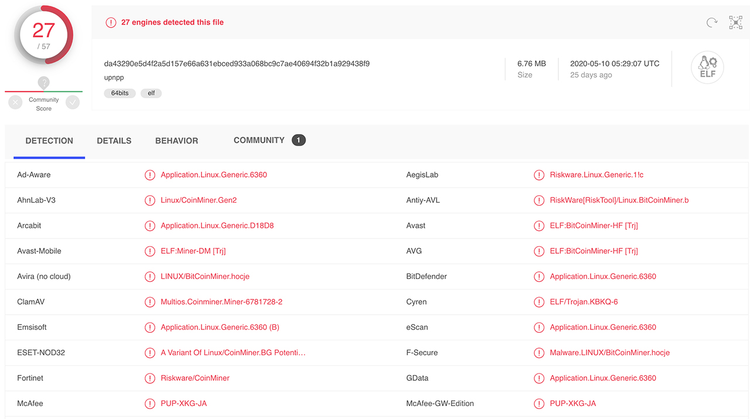Screen dimensions: 750x419
Task: Click the GData detection alert icon
Action: 539,378
